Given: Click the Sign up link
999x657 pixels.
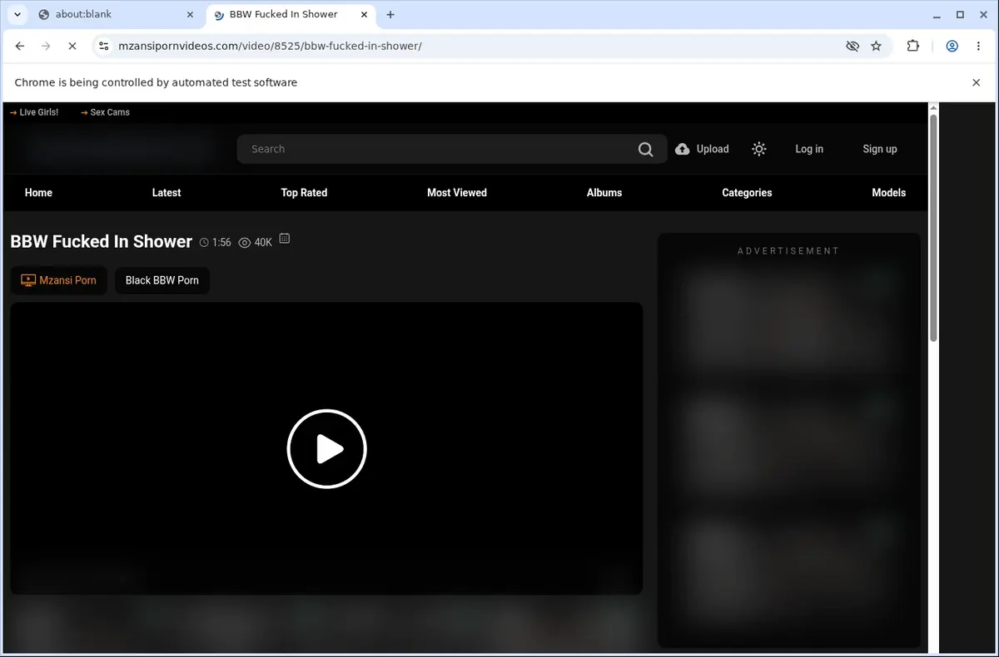Looking at the screenshot, I should (880, 149).
